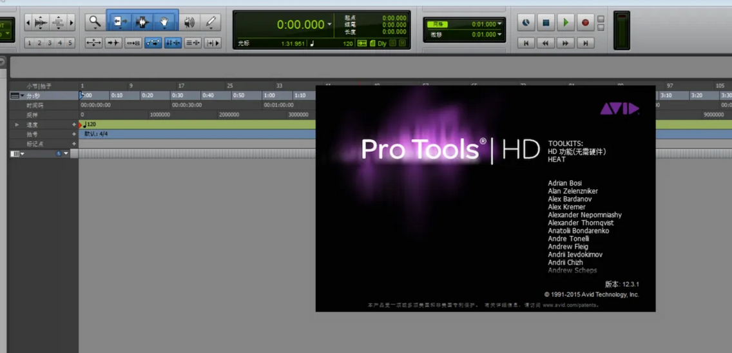This screenshot has width=732, height=353.
Task: Click the Online transport button
Action: (x=526, y=22)
